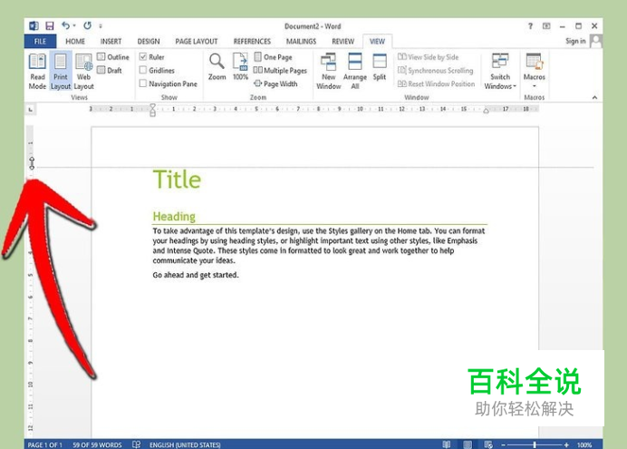The image size is (627, 449).
Task: Switch to the REFERENCES tab
Action: [252, 41]
